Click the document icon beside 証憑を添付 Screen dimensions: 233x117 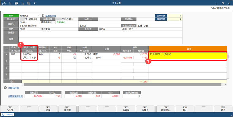click(43, 16)
